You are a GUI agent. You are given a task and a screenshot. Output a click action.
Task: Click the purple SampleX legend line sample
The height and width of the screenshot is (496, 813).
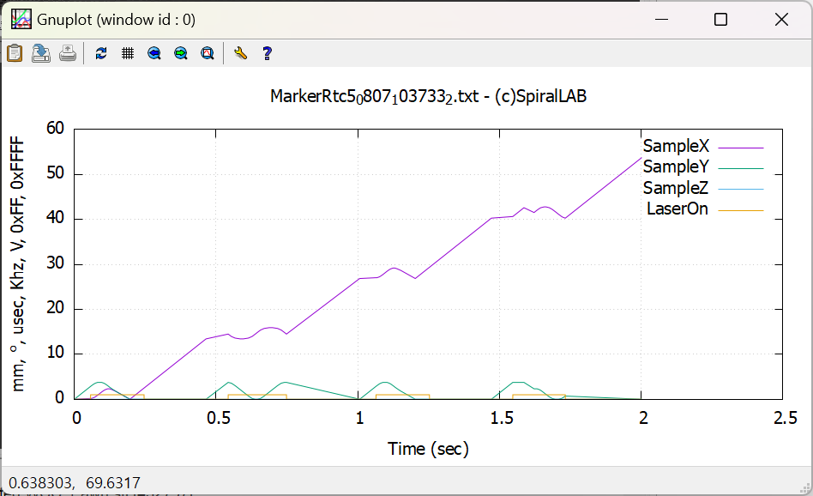(740, 147)
